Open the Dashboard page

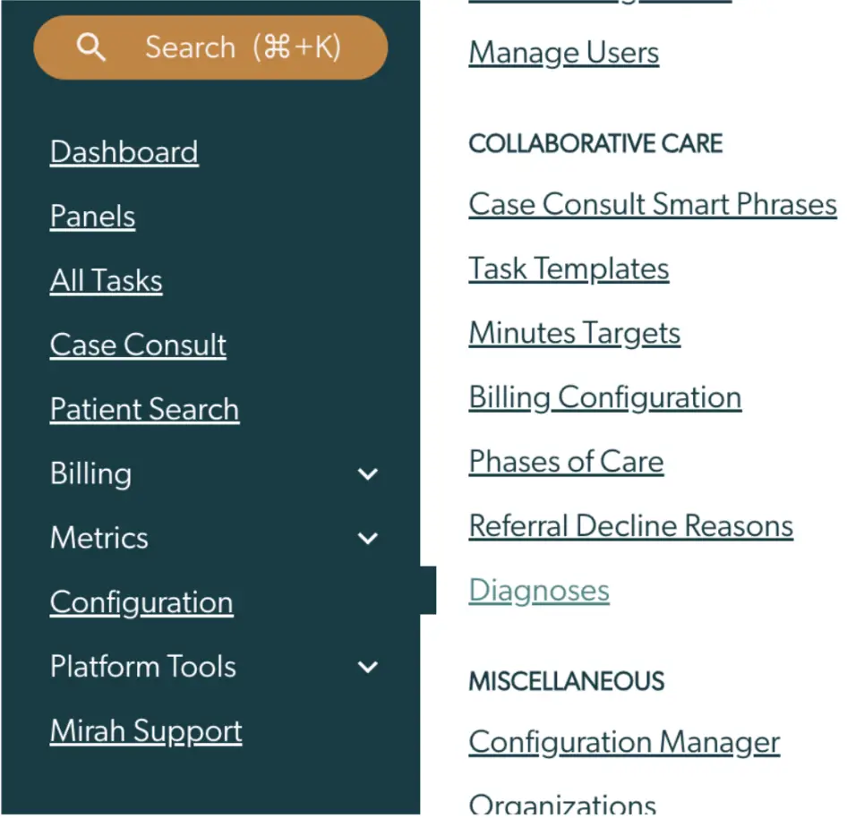coord(124,152)
